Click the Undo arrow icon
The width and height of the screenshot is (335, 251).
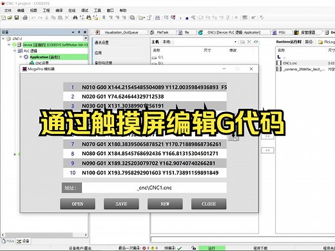(x=33, y=18)
